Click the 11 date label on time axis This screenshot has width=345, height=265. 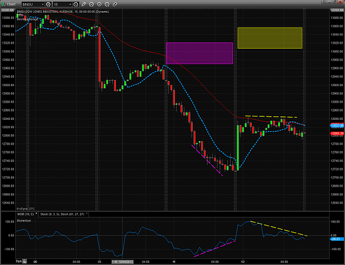coord(174,262)
